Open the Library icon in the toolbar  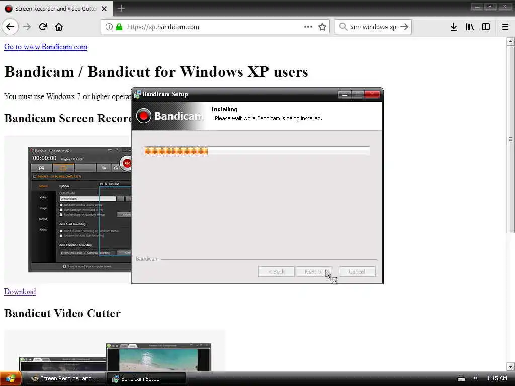tap(470, 27)
